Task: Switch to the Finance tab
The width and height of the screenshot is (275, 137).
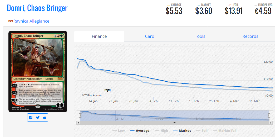Action: click(99, 36)
